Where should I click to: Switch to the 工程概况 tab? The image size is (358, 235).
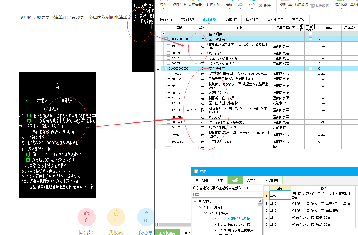tap(187, 20)
